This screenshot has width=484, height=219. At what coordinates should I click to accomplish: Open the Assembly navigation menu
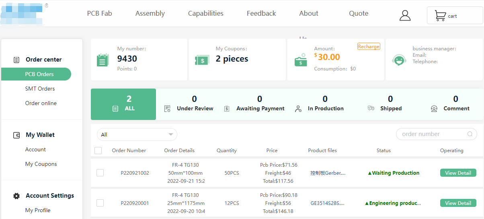tap(150, 13)
